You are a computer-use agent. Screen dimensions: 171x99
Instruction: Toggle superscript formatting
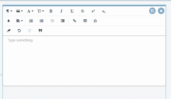(93, 11)
